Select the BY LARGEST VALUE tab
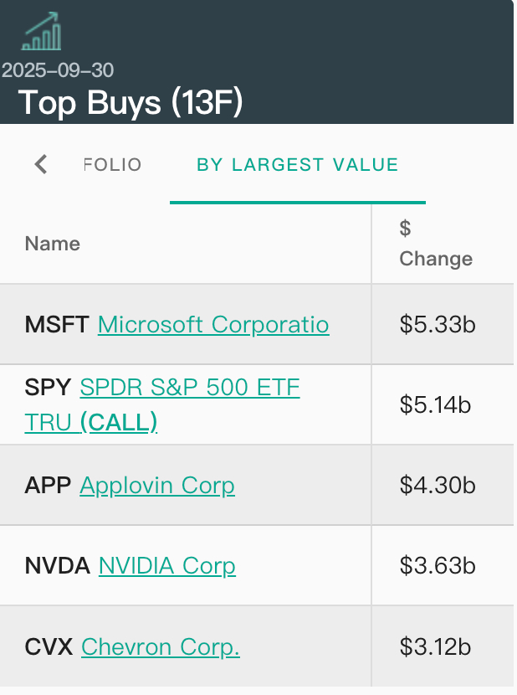This screenshot has width=517, height=695. click(x=297, y=164)
